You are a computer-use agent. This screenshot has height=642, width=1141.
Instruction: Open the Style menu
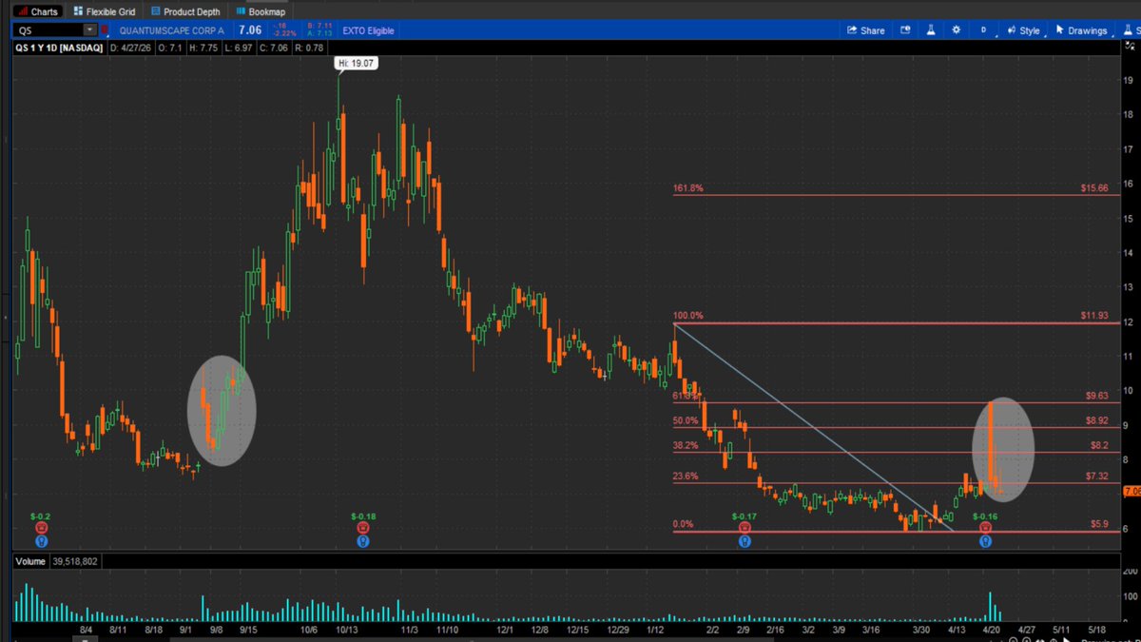click(x=1023, y=30)
